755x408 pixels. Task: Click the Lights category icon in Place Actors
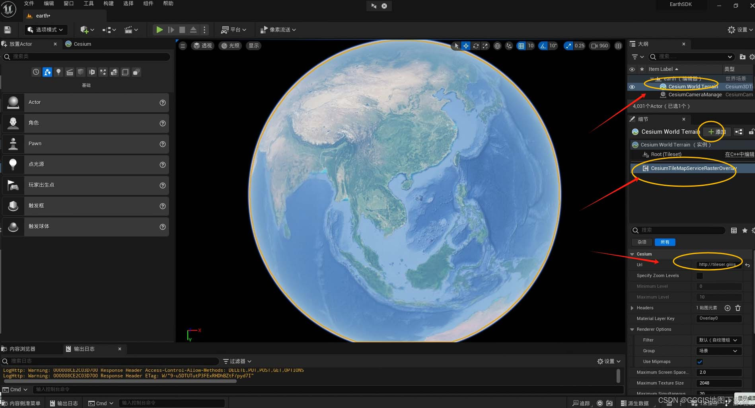tap(58, 72)
